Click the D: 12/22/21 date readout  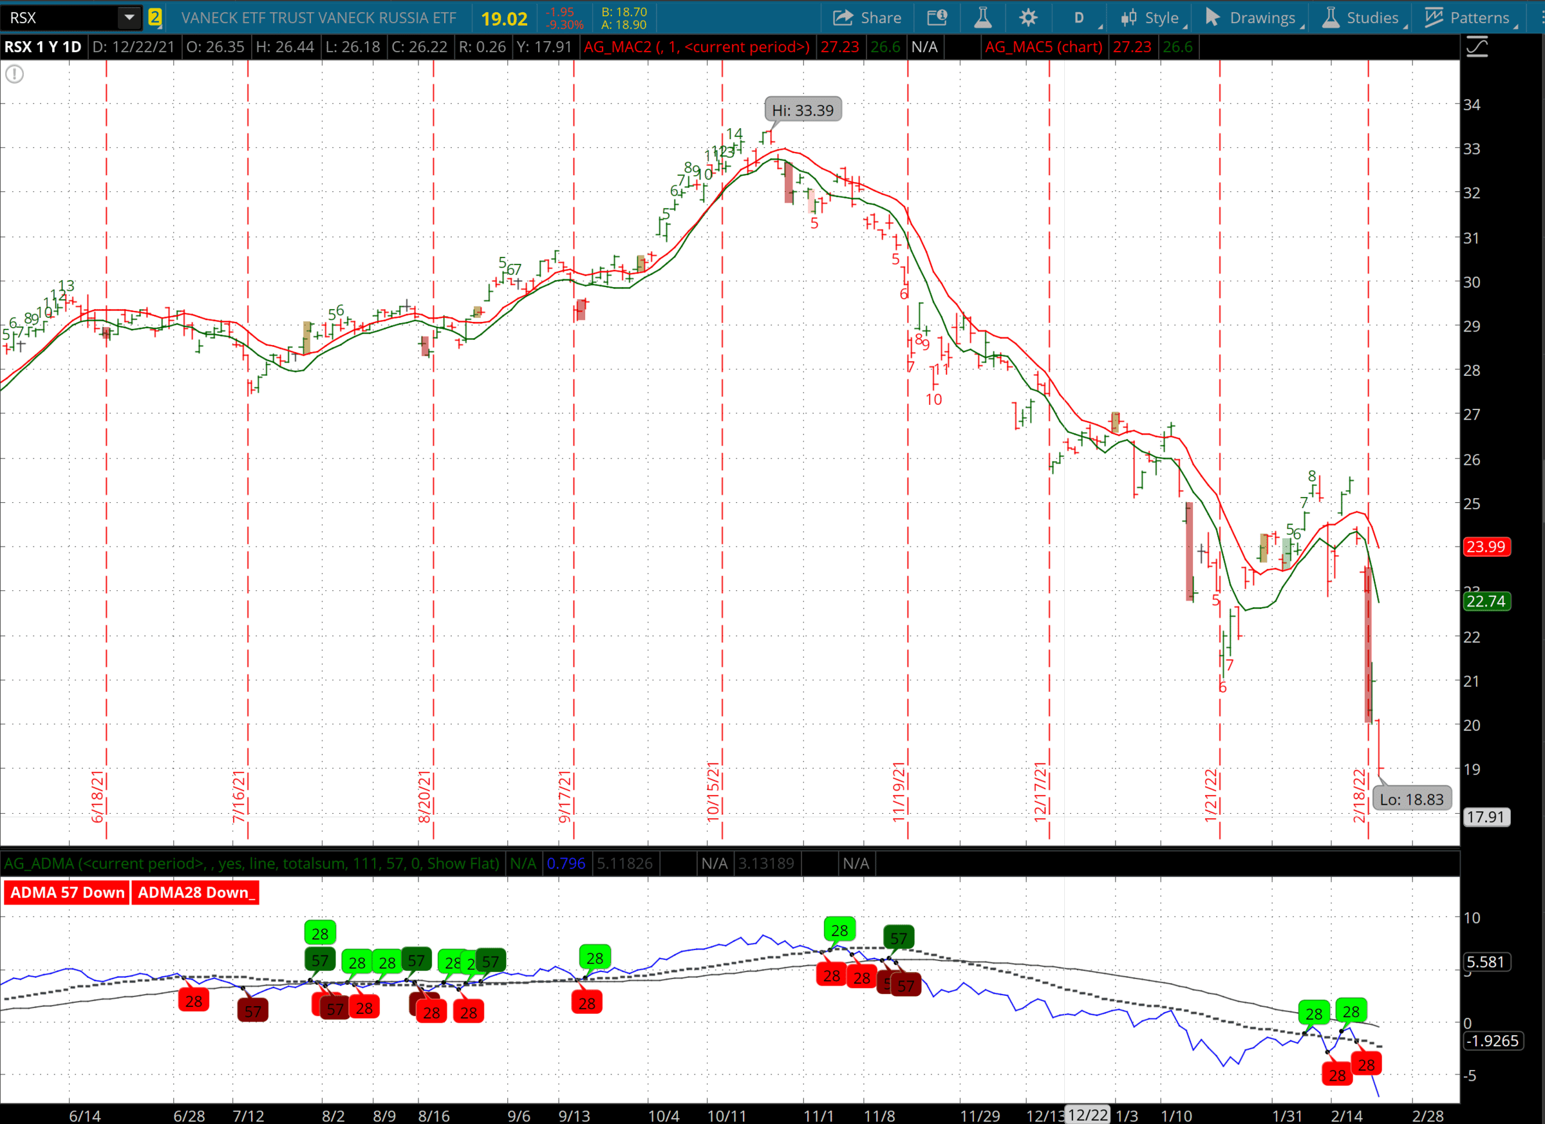(x=133, y=47)
